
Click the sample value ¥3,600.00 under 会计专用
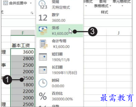61,47
